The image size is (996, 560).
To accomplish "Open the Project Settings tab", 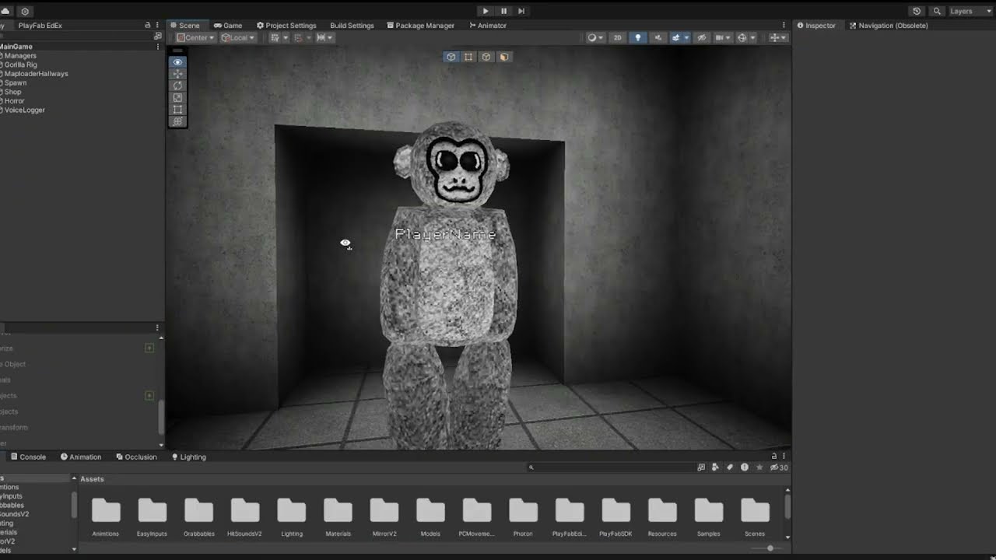I will (286, 26).
